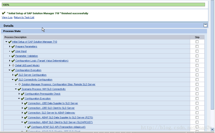Tick Skip checkbox for Connection: SLD Server to ABAP Gateway
This screenshot has height=133, width=215.
[x=197, y=113]
